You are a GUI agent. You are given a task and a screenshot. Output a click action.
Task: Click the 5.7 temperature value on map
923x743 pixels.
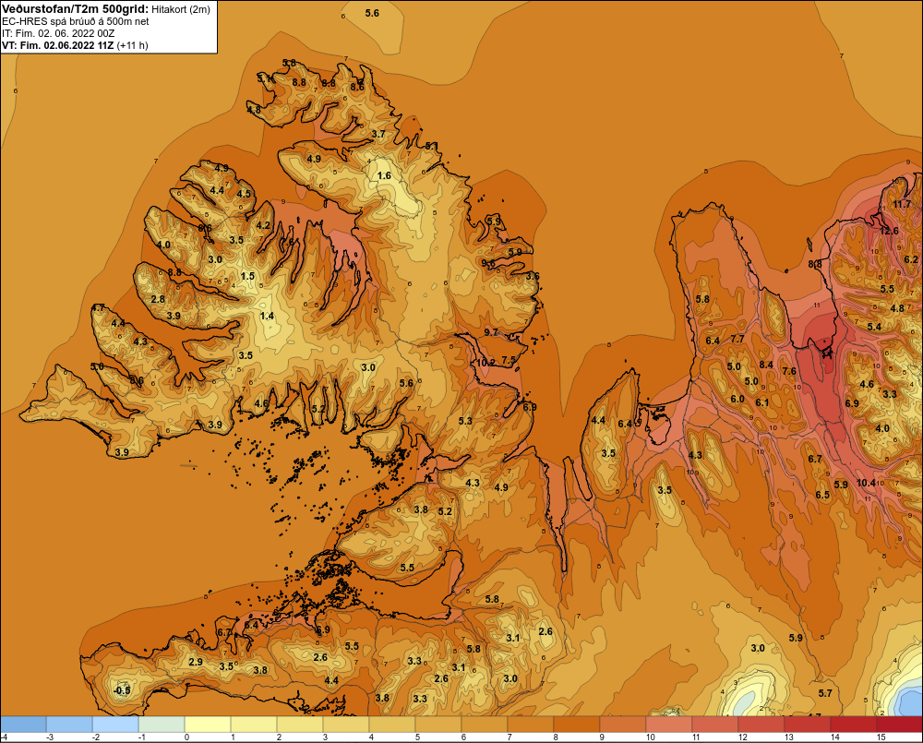tap(825, 693)
